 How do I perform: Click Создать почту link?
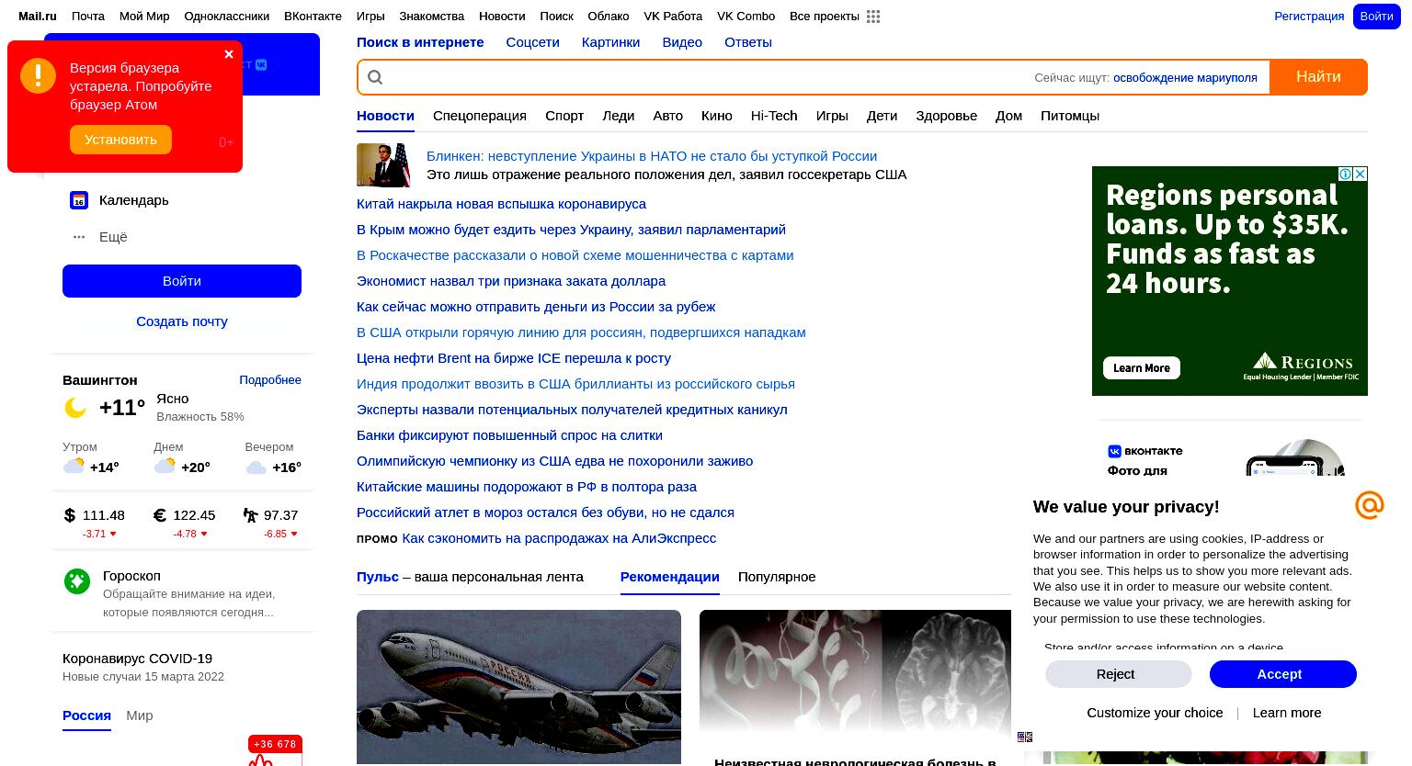pos(182,321)
